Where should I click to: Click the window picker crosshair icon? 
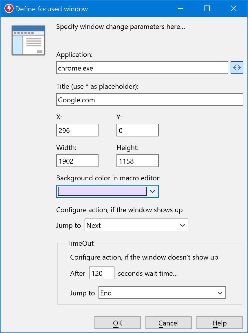(x=237, y=68)
